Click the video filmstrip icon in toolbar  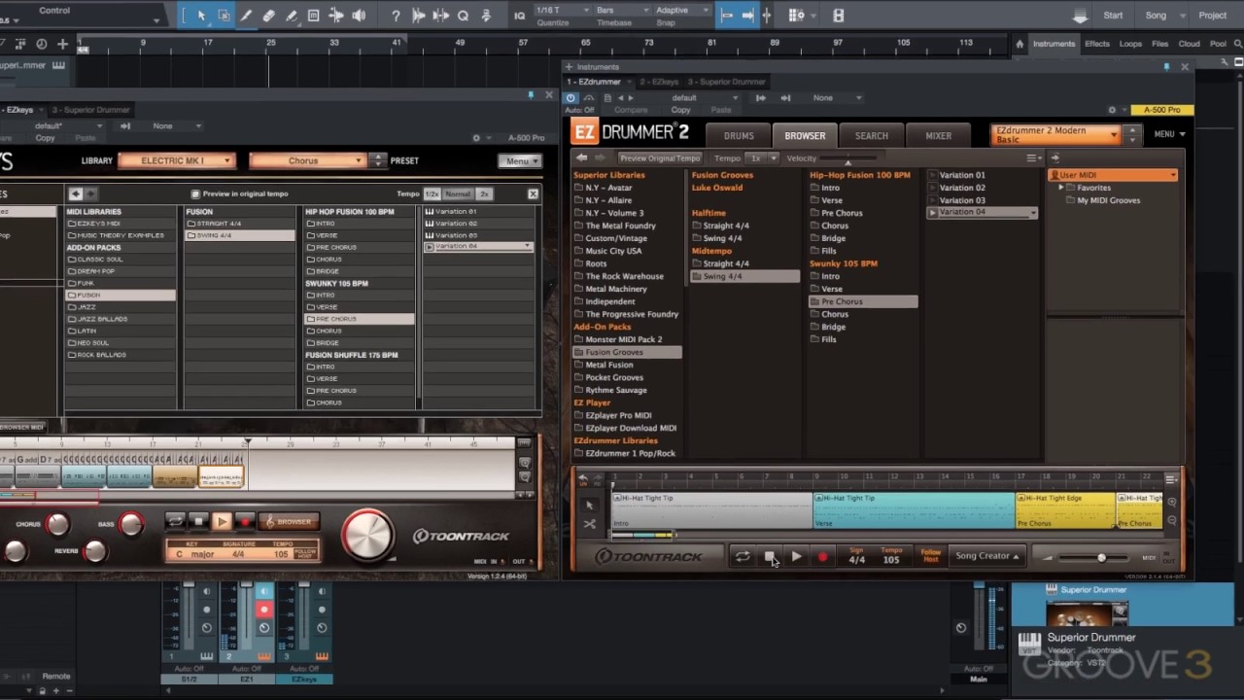point(839,16)
